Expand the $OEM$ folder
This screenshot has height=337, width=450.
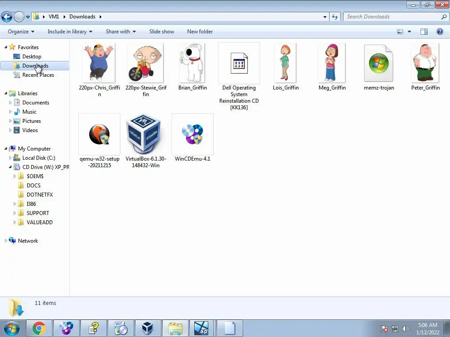click(x=15, y=176)
